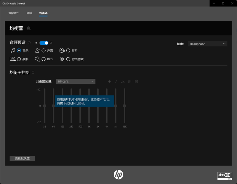Switch to the 降噪 tab

29,13
